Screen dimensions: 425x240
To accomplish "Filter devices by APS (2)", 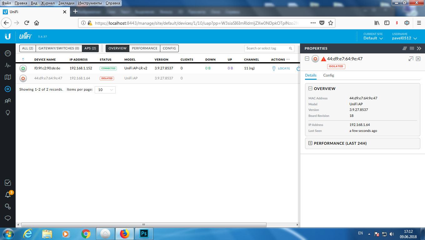I will 90,48.
